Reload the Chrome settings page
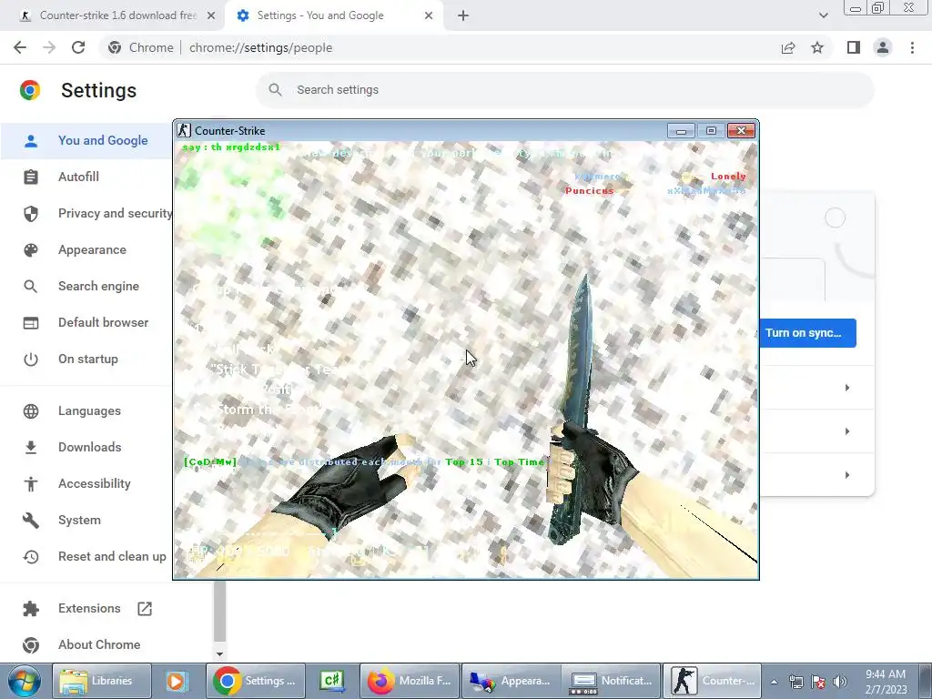Image resolution: width=932 pixels, height=699 pixels. pos(78,47)
